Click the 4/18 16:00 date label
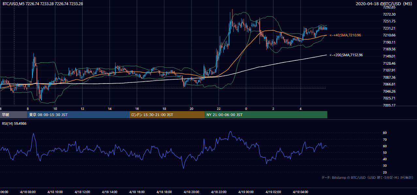 (x=137, y=192)
